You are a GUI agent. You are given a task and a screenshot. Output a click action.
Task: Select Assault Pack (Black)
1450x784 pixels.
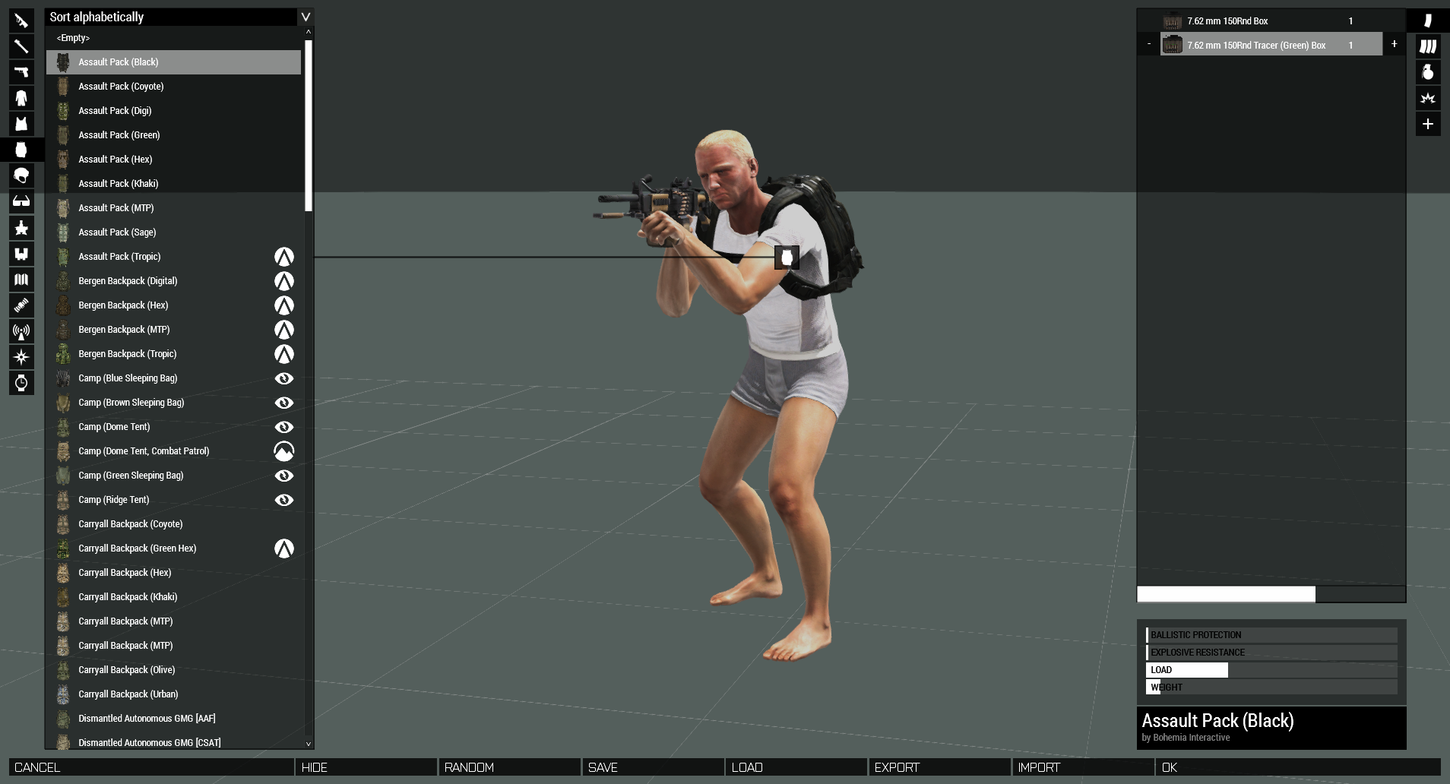(x=173, y=62)
